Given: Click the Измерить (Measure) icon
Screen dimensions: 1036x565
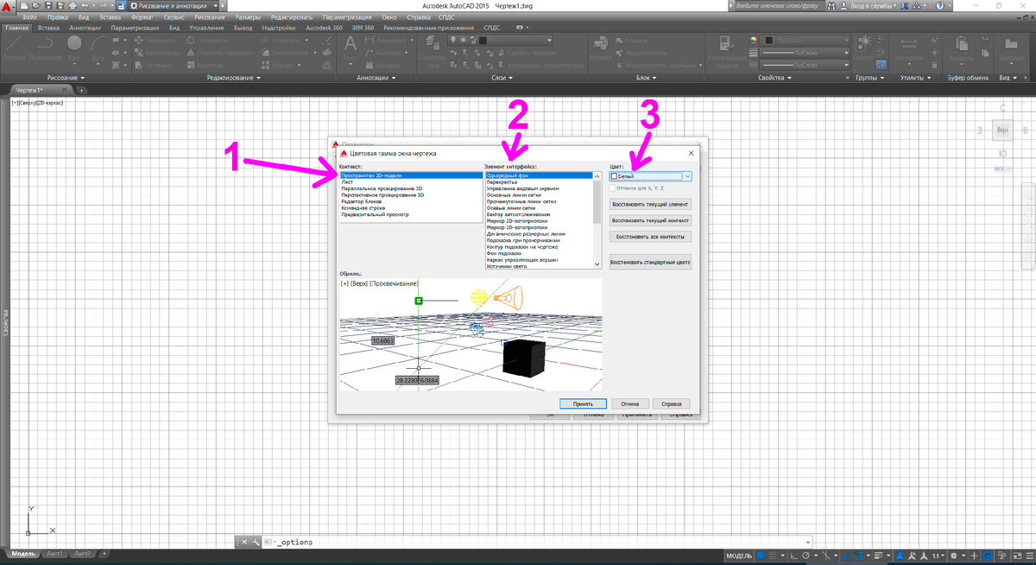Looking at the screenshot, I should (x=908, y=48).
